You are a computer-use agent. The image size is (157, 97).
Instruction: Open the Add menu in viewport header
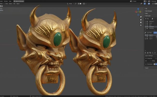tap(14, 4)
